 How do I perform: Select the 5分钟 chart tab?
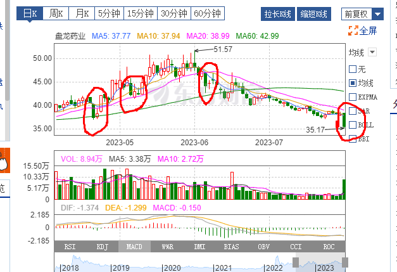click(x=109, y=13)
